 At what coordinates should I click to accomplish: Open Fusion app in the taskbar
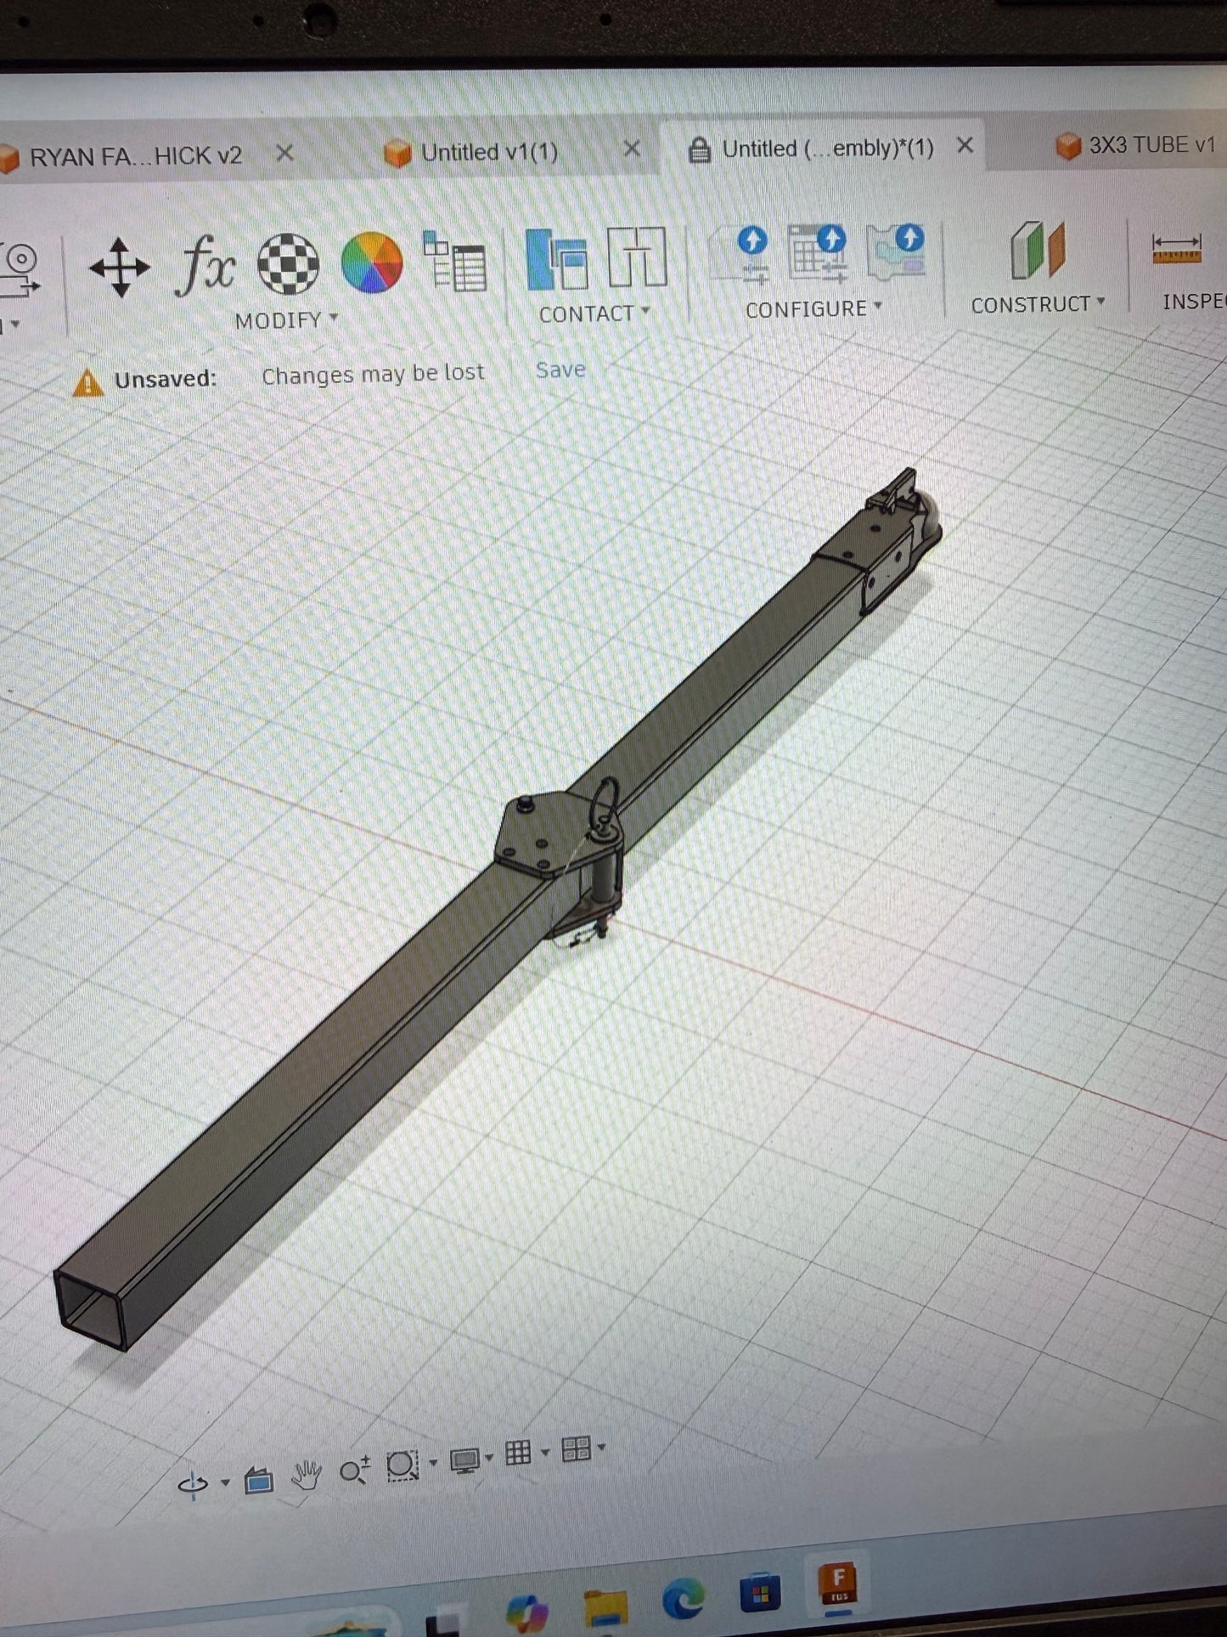[839, 1584]
